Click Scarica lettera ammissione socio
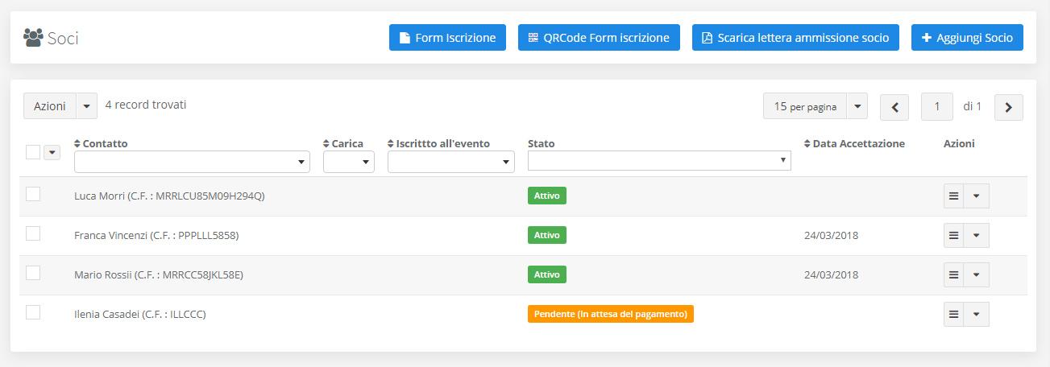This screenshot has height=367, width=1050. (795, 38)
